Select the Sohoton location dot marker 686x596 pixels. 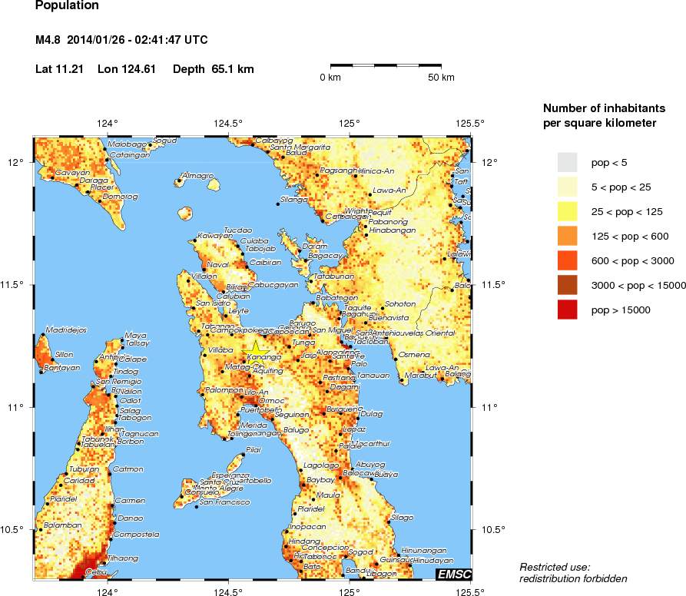click(382, 308)
